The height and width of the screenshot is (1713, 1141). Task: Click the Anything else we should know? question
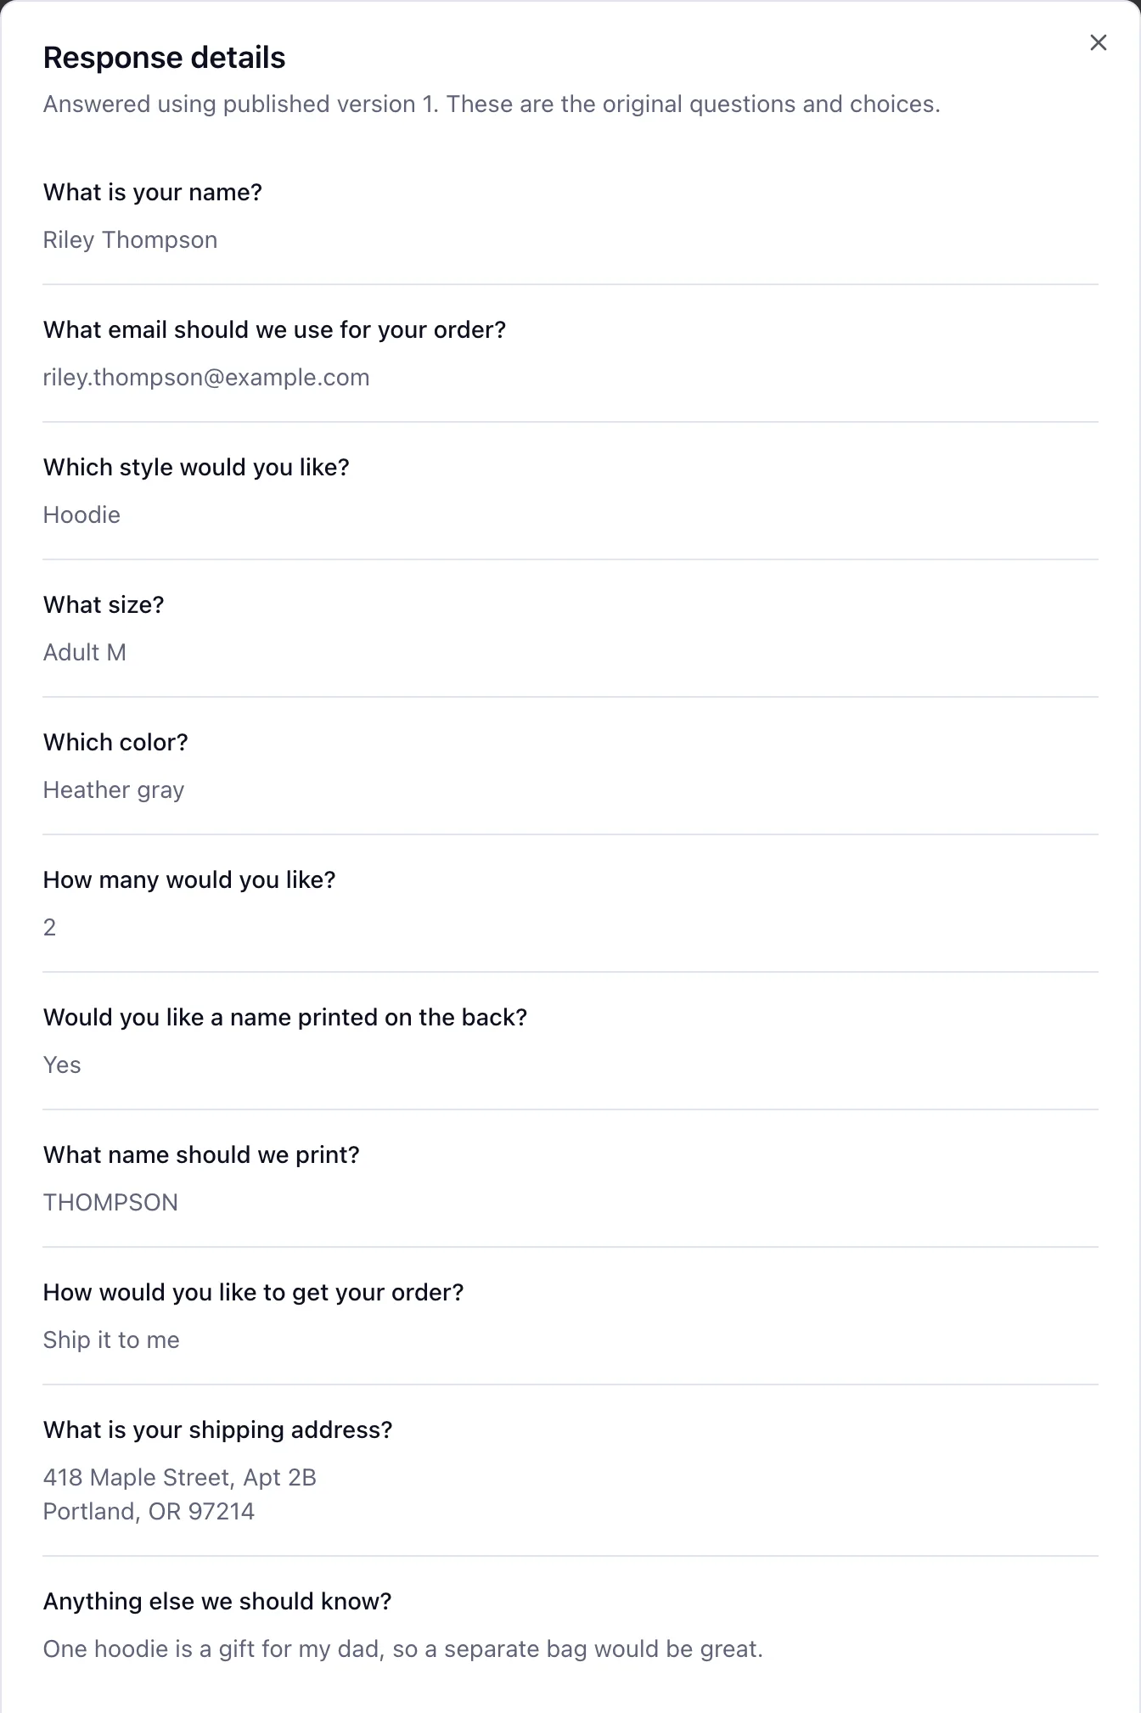click(217, 1602)
